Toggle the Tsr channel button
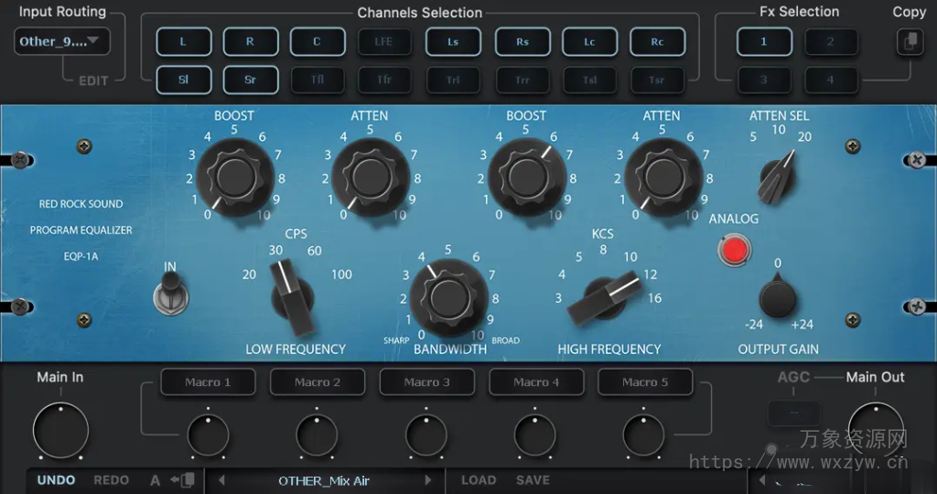Screen dimensions: 937x494 [657, 80]
